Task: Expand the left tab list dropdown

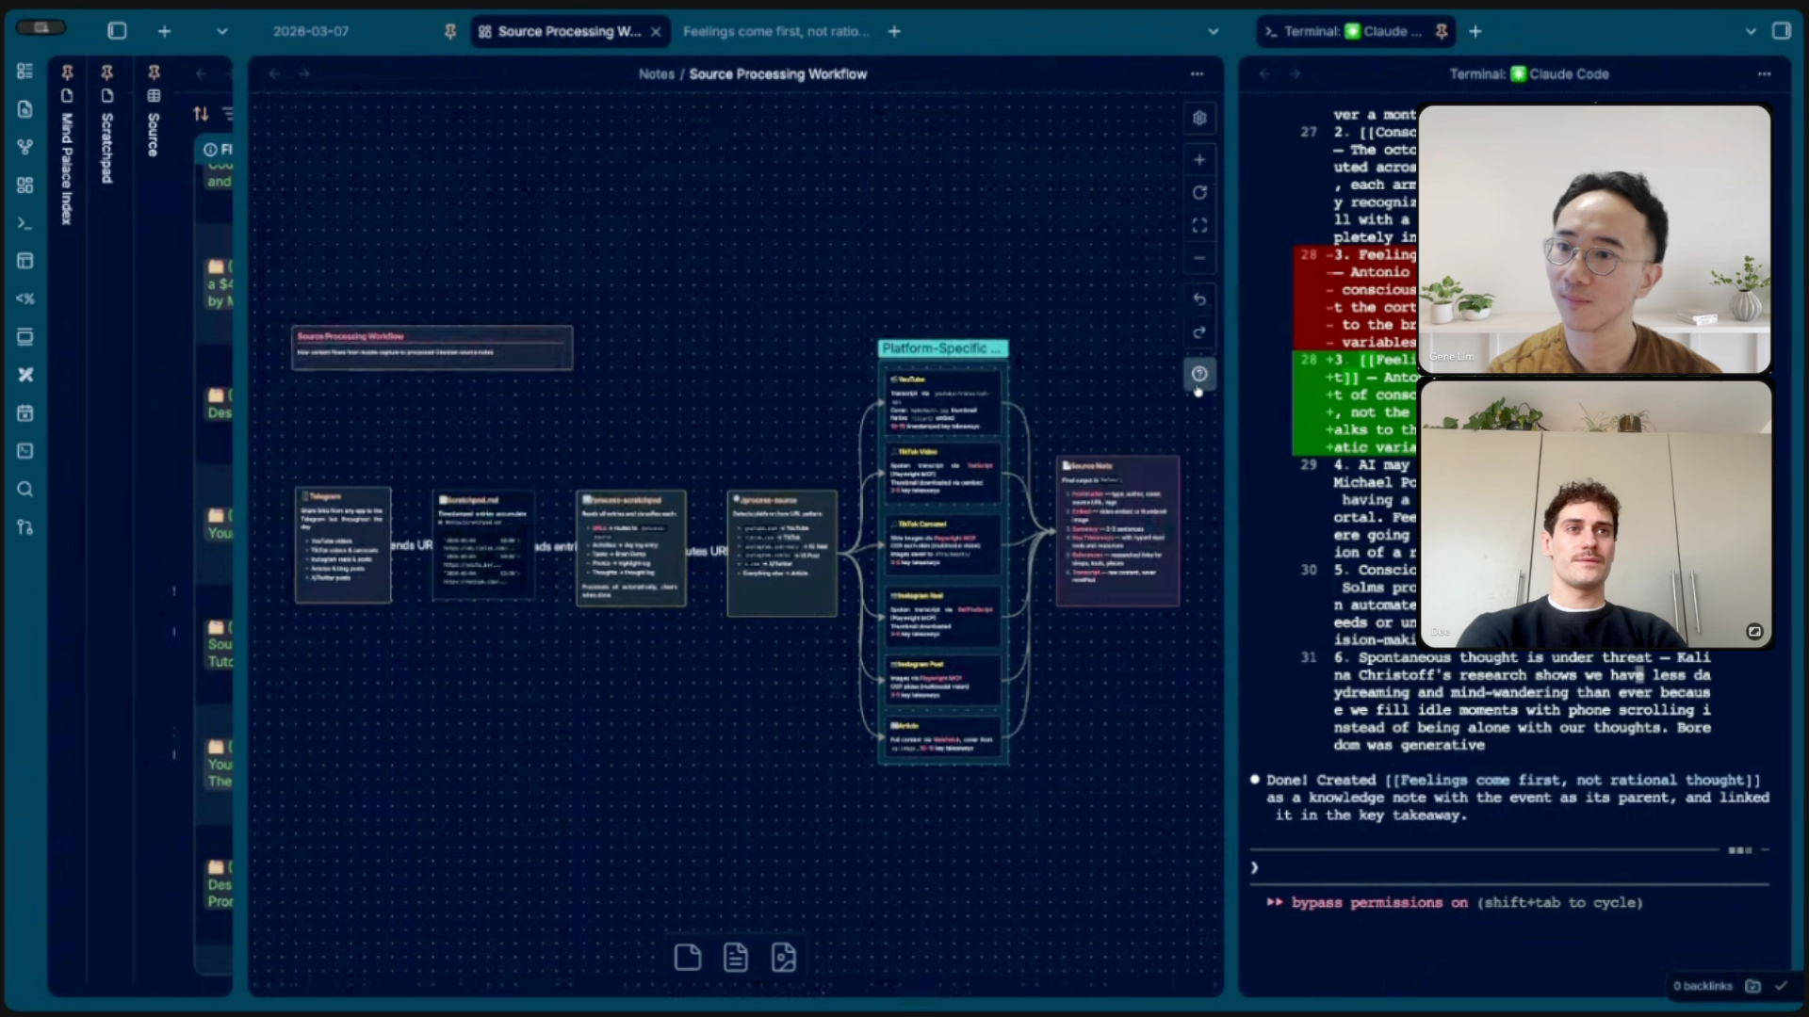Action: tap(221, 31)
